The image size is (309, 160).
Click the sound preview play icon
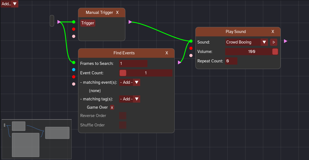pos(273,42)
